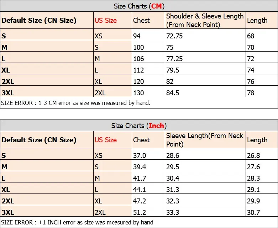Select the 2XL row label in Inch table
The height and width of the screenshot is (228, 278).
pos(8,201)
